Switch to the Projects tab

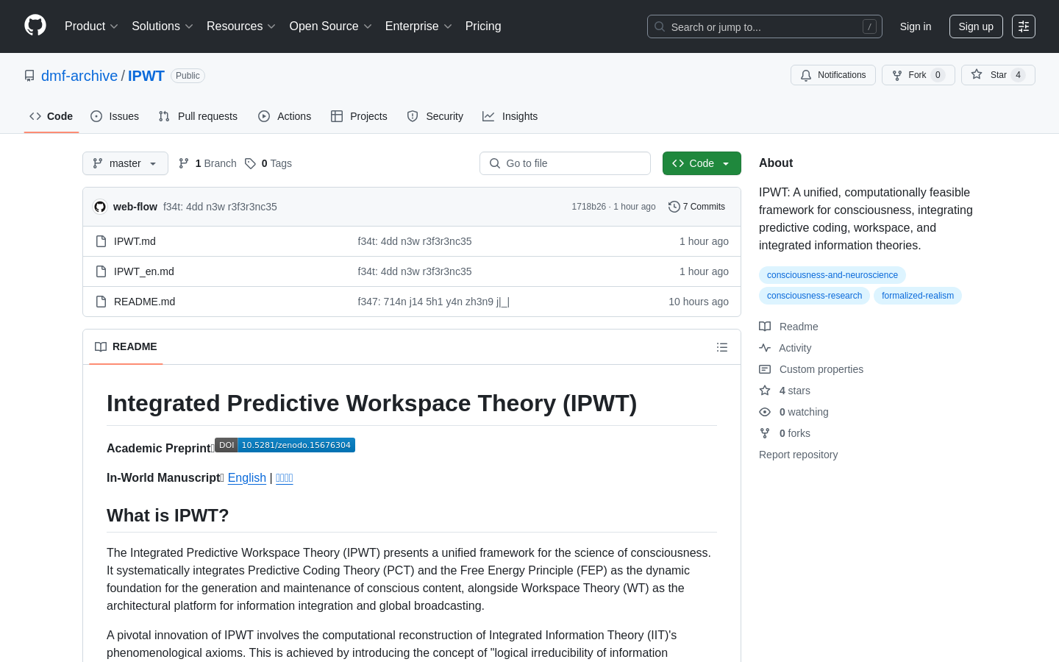(x=359, y=116)
